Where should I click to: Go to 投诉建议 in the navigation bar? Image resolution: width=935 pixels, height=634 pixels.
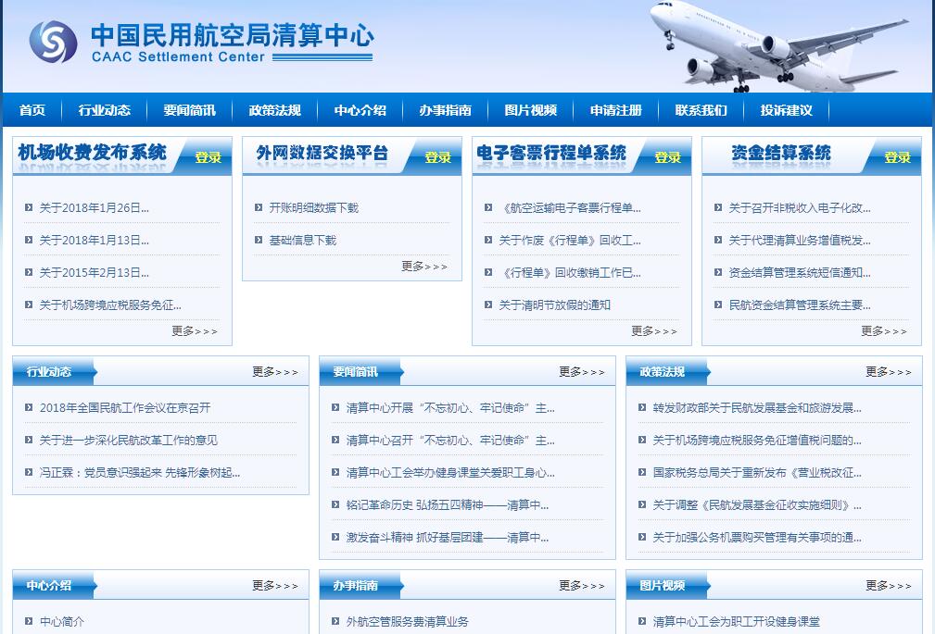click(x=786, y=110)
